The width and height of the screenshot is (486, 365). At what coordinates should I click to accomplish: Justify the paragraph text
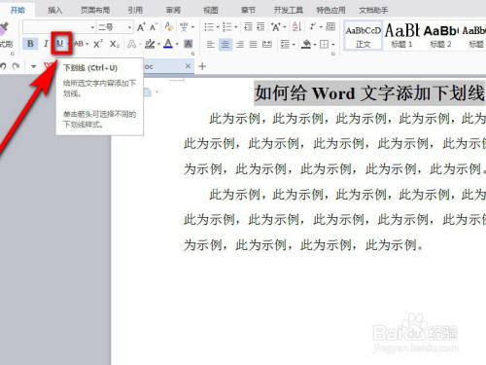tap(254, 44)
